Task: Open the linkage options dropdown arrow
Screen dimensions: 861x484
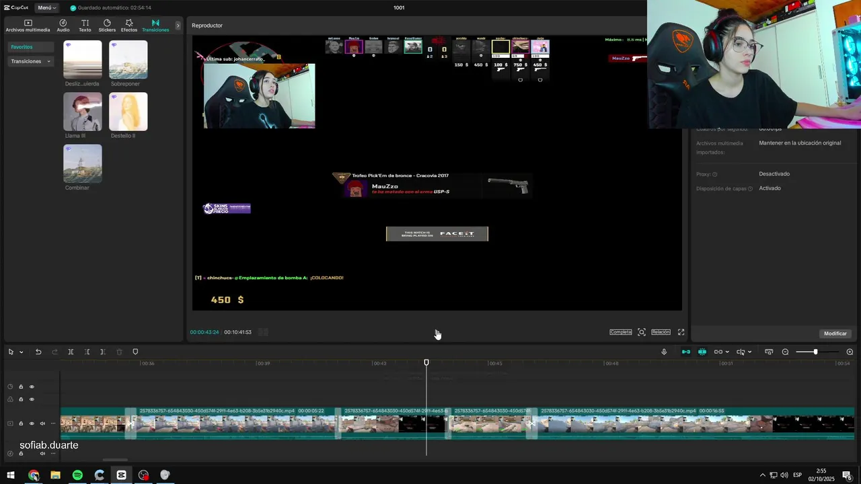Action: (727, 352)
